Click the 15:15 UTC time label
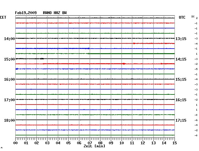The height and width of the screenshot is (151, 199). point(181,79)
